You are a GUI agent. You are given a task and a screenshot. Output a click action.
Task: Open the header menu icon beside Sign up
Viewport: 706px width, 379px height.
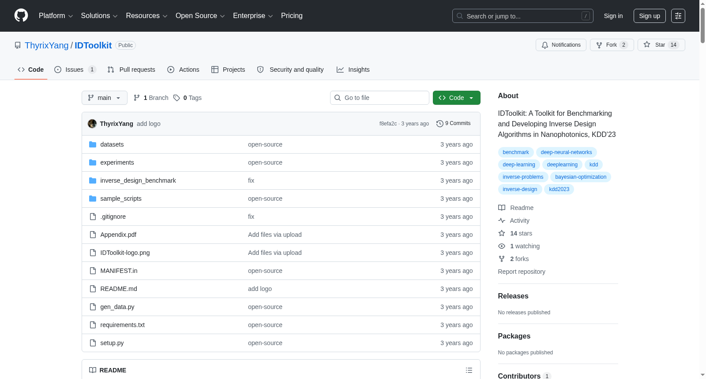tap(678, 16)
